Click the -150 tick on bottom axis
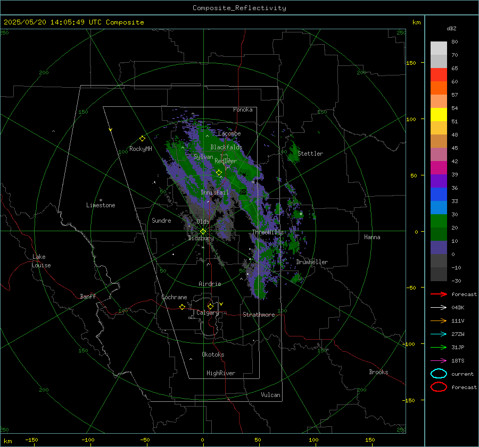Screen dimensions: 479x447 click(31, 440)
